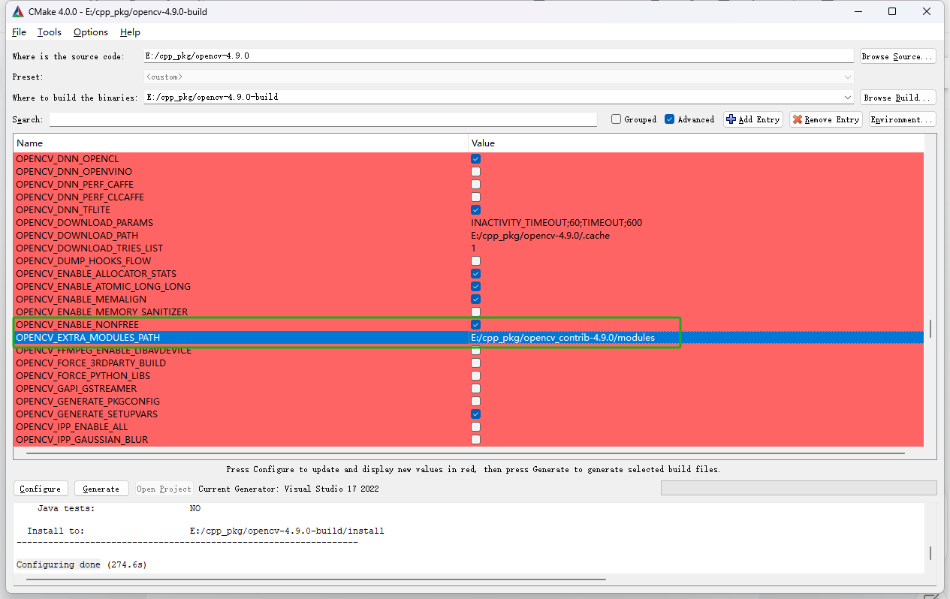Enable OPENCV_IPP_ENABLE_ALL
Image resolution: width=950 pixels, height=599 pixels.
(475, 426)
